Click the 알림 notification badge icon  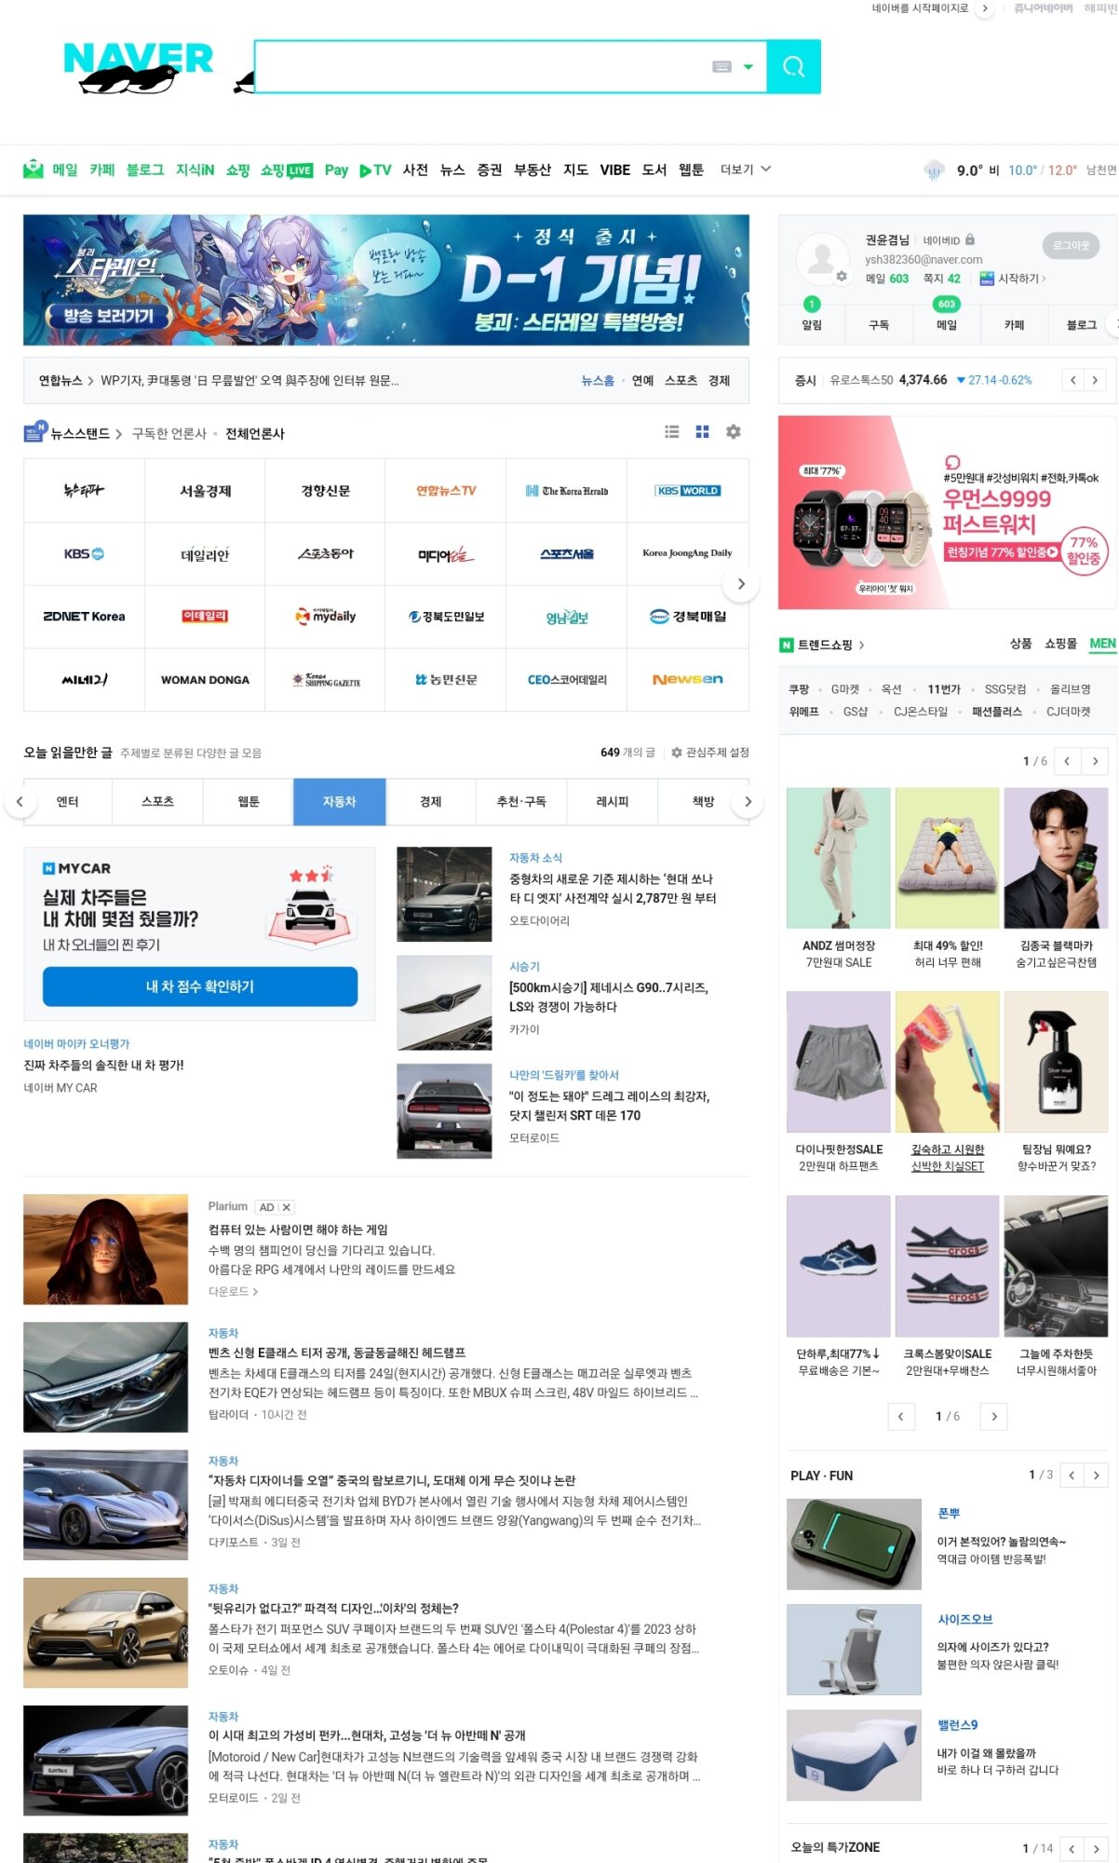click(x=812, y=304)
